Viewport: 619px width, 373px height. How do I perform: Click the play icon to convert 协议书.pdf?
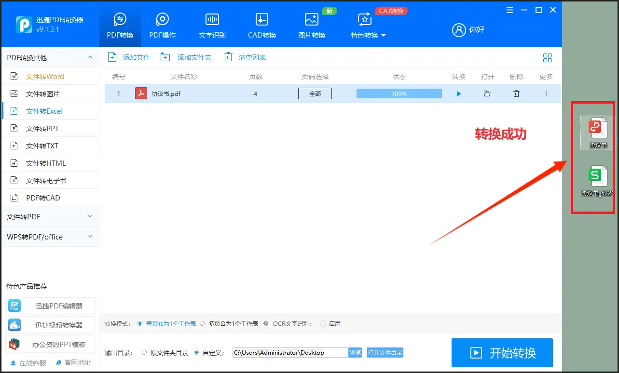(x=458, y=94)
